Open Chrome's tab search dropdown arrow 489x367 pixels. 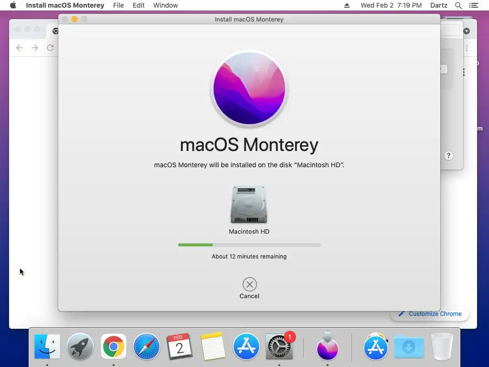click(467, 31)
